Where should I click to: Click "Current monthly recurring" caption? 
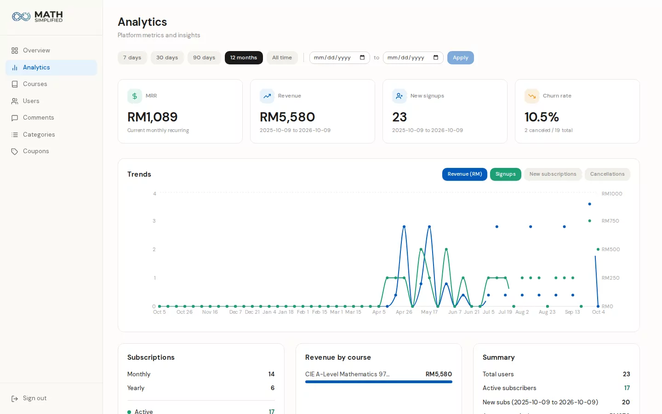click(158, 131)
